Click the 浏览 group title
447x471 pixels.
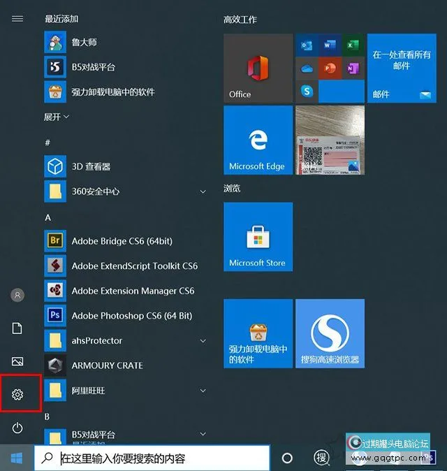(x=232, y=189)
